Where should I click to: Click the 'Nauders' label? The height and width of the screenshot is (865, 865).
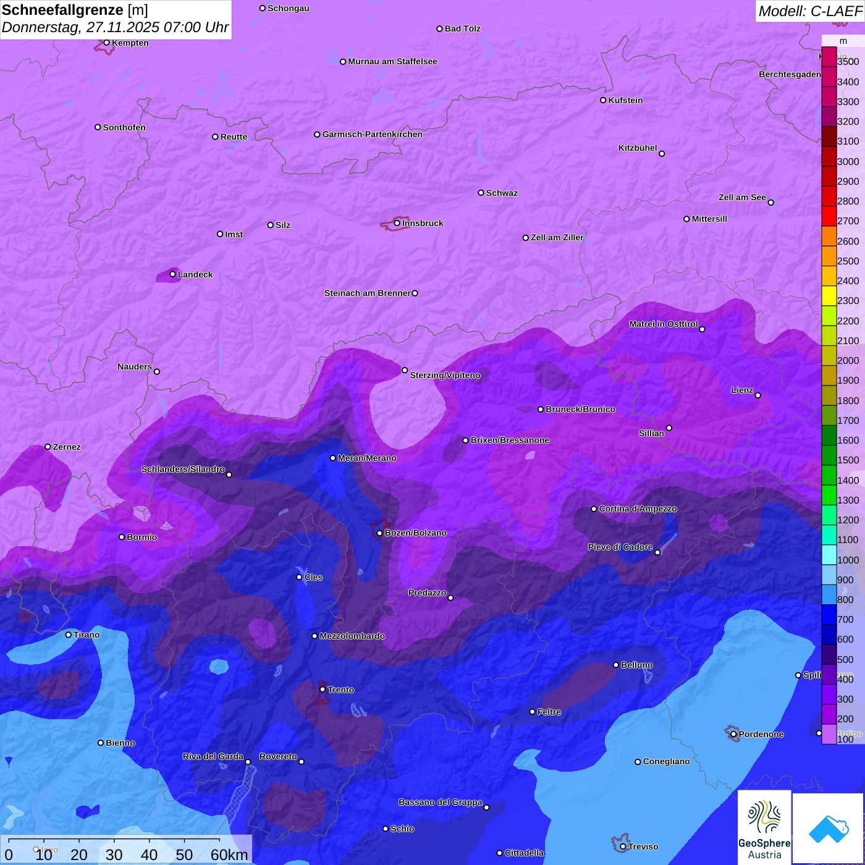[x=135, y=366]
